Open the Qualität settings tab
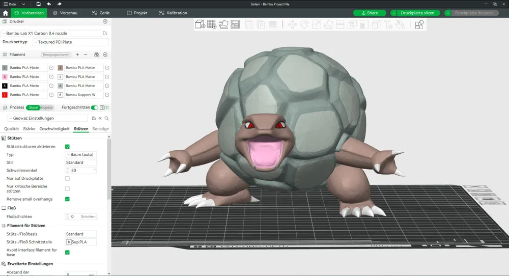The image size is (509, 276). pos(11,129)
